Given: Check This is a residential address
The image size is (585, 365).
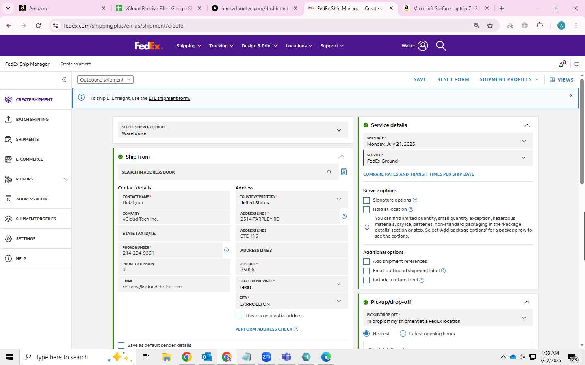Looking at the screenshot, I should pos(239,316).
